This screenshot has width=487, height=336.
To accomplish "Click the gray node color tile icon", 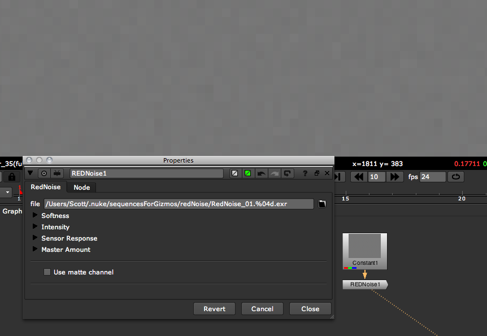I will [235, 173].
